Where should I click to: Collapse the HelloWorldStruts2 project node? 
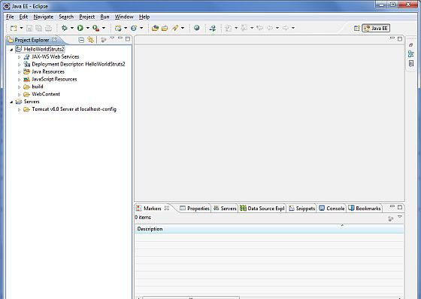(x=11, y=50)
